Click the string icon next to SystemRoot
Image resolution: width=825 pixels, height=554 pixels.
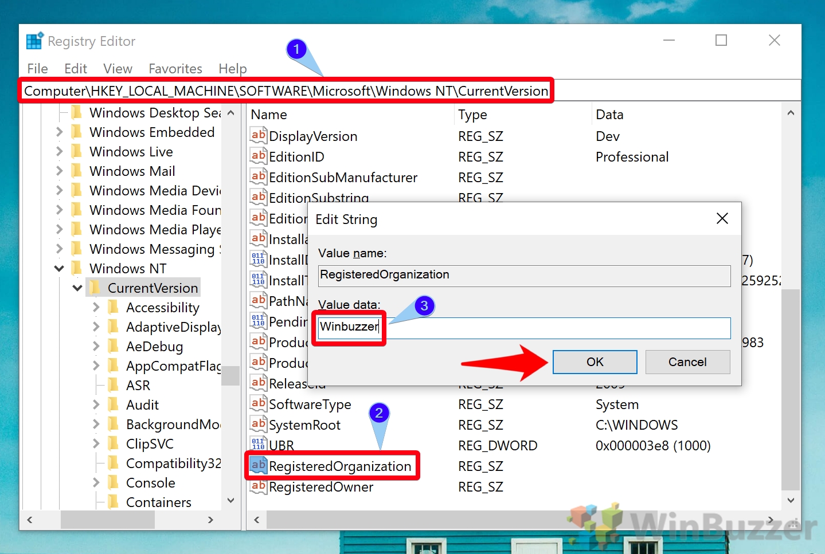click(258, 425)
